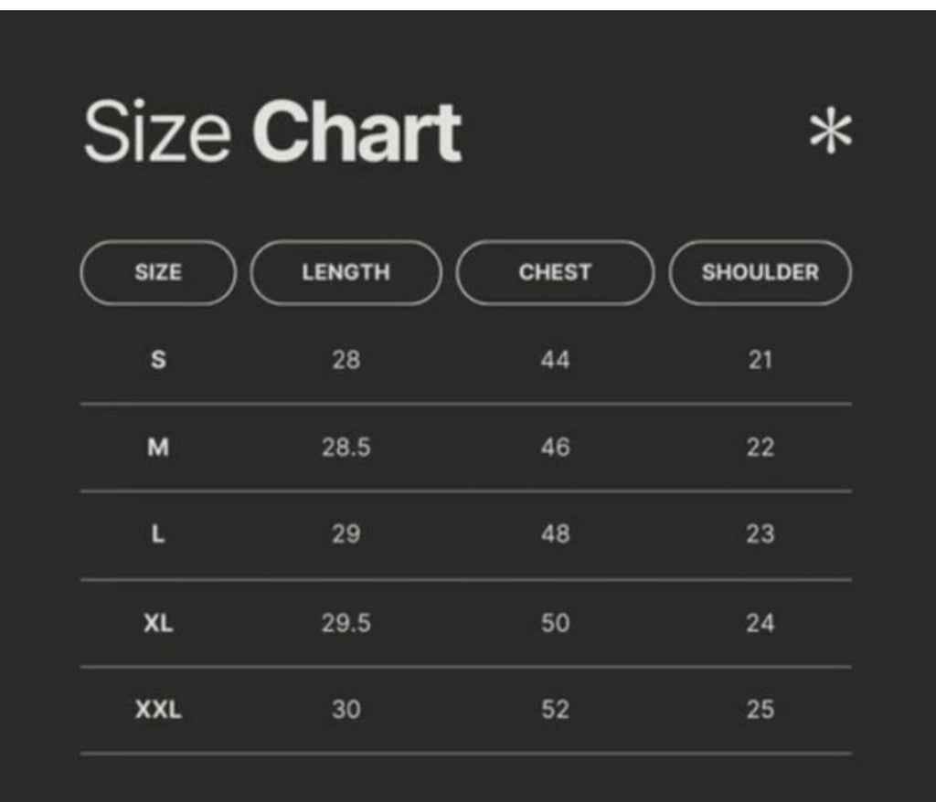Click the chest value 44

click(x=555, y=360)
